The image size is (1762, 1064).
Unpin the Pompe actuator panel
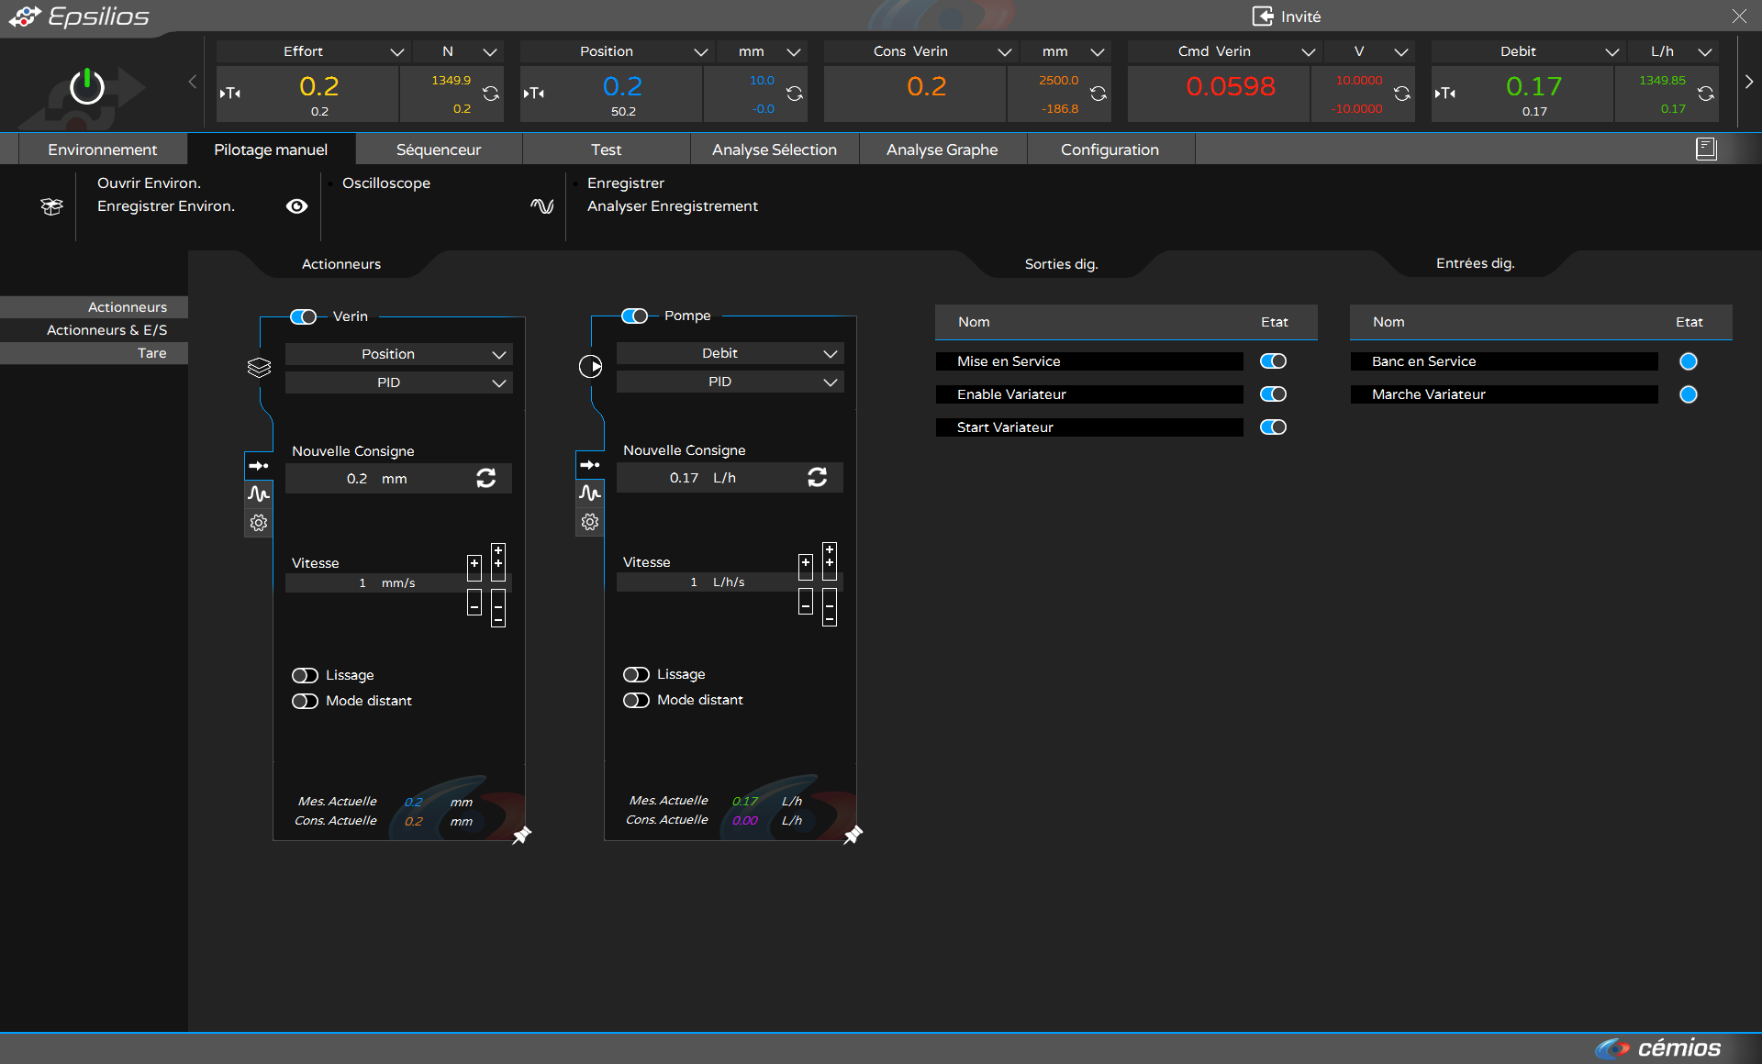[853, 835]
